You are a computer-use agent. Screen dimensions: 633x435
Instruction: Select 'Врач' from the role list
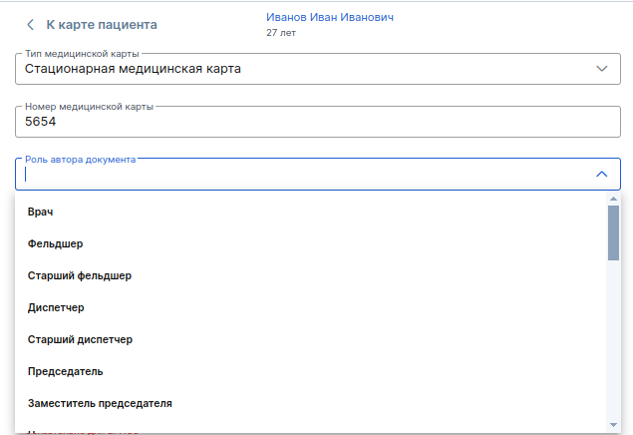point(41,212)
